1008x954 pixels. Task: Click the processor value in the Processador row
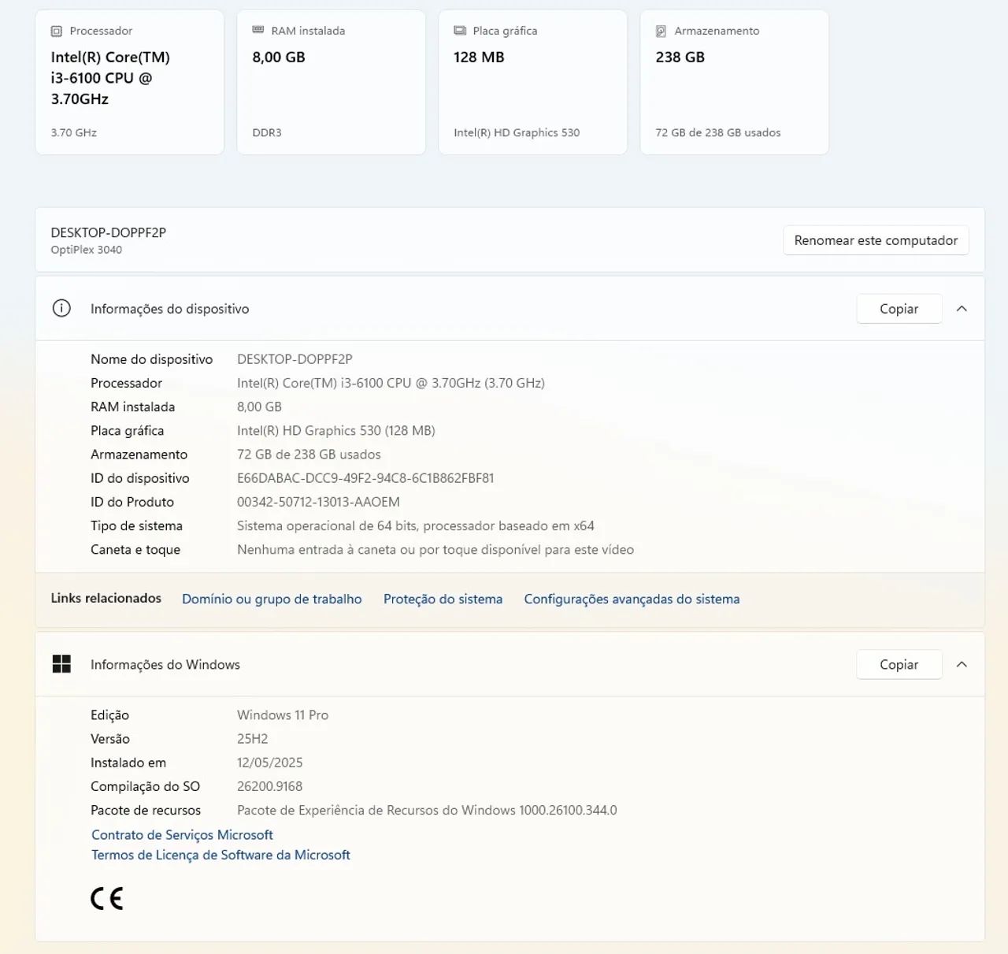(x=391, y=383)
